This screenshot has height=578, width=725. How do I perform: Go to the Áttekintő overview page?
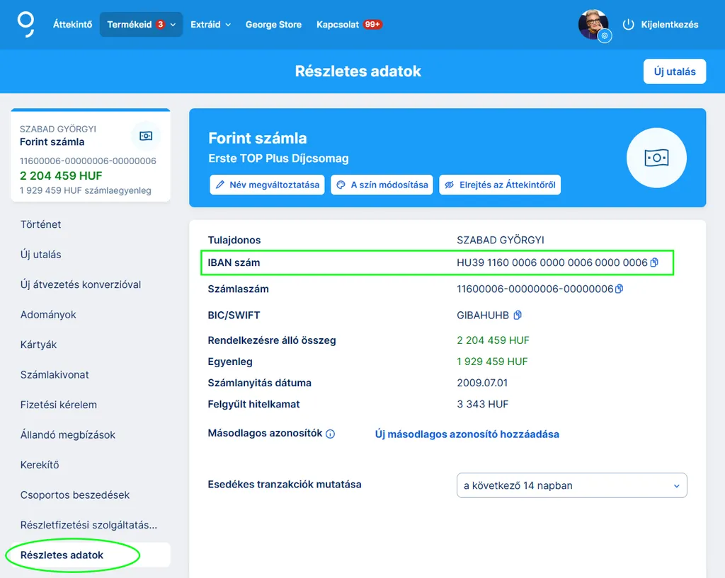(x=72, y=25)
